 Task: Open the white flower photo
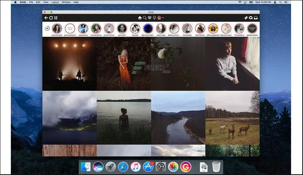(178, 64)
